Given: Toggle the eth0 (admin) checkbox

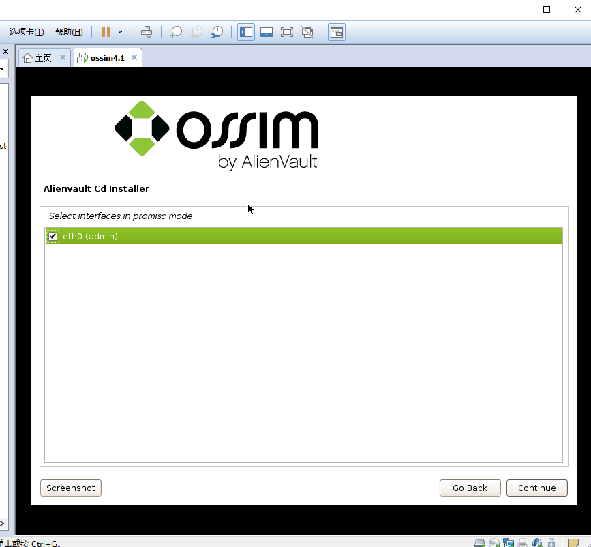Looking at the screenshot, I should tap(52, 236).
